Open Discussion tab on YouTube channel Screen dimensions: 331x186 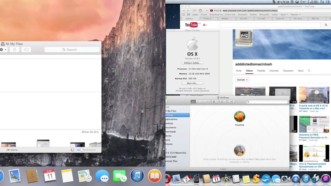click(288, 71)
